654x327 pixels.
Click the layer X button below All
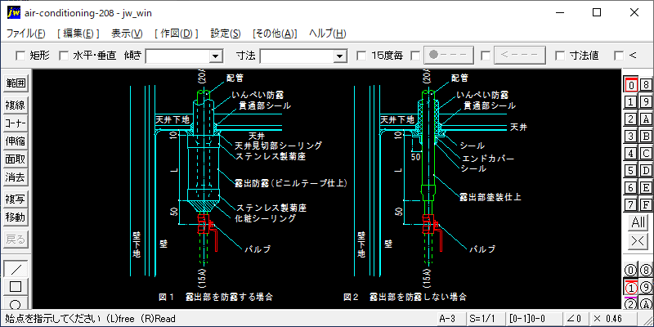click(x=638, y=241)
